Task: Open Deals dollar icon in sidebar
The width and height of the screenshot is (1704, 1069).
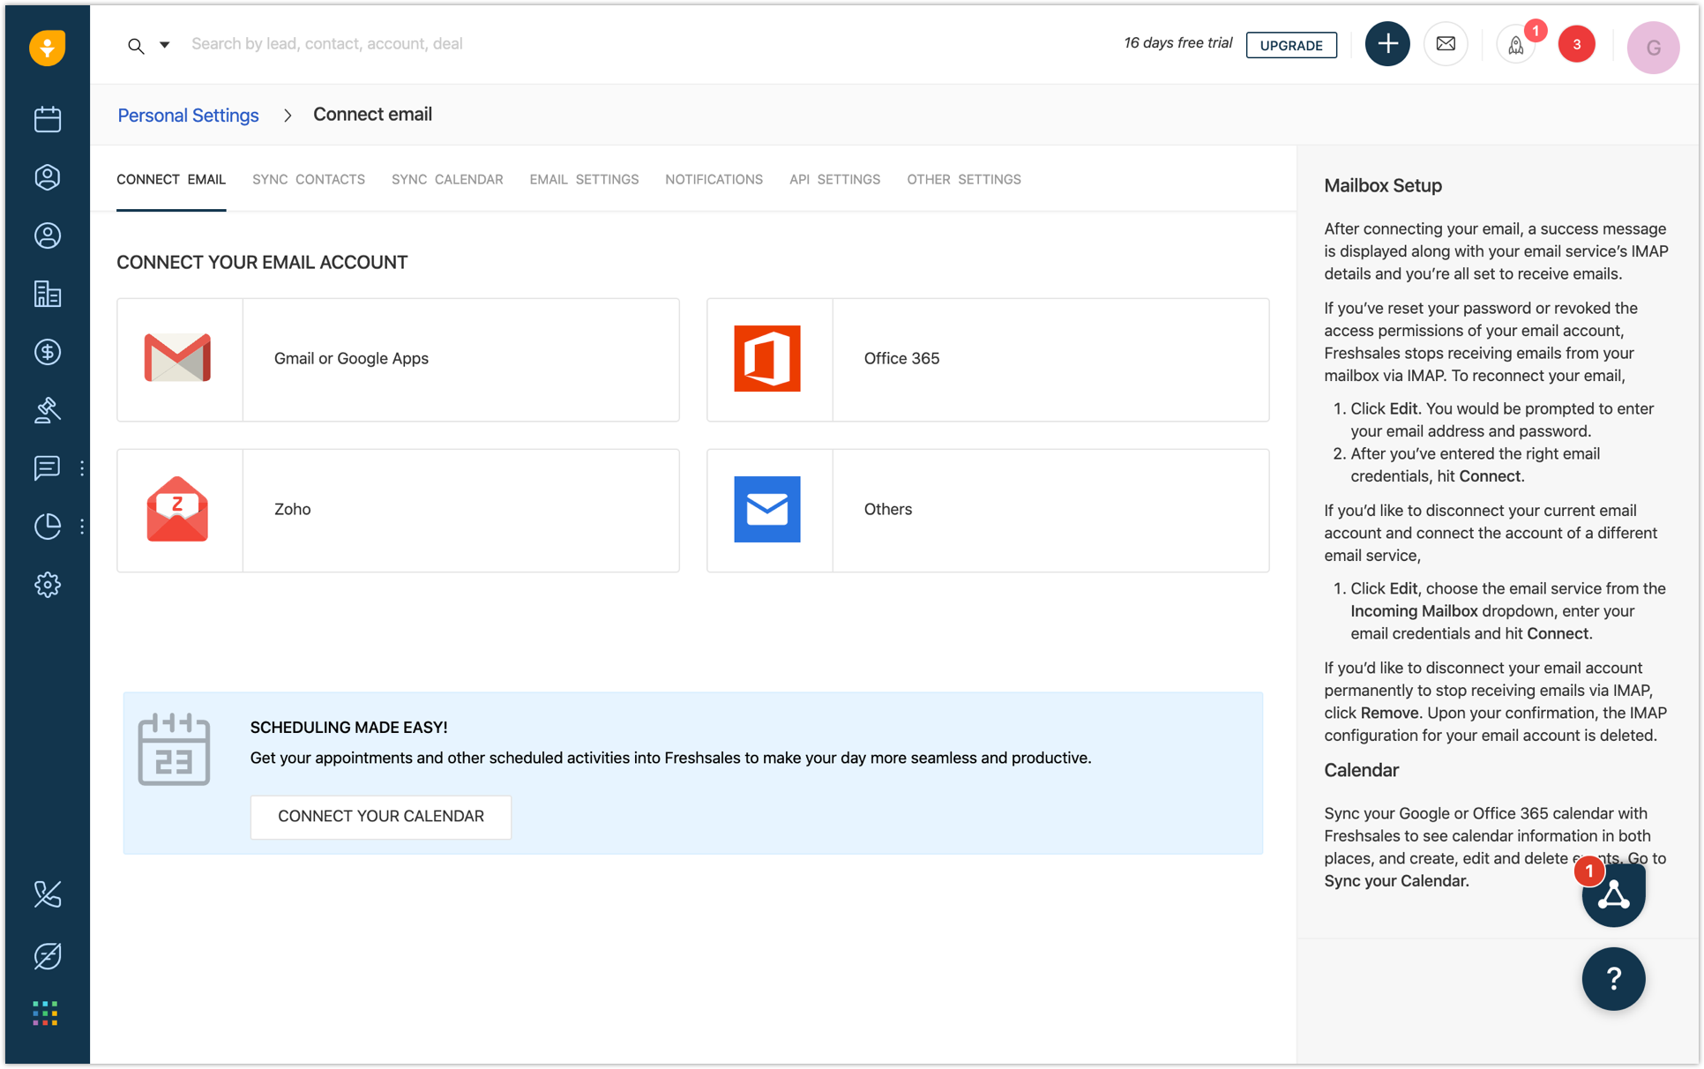Action: pyautogui.click(x=48, y=352)
